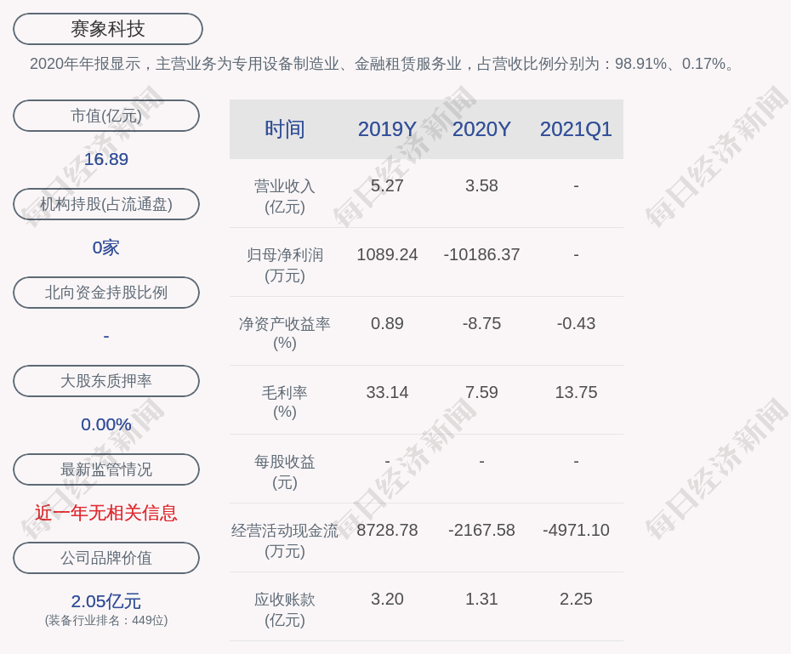This screenshot has width=791, height=654.
Task: Click ROE value -8.75
Action: tap(481, 323)
